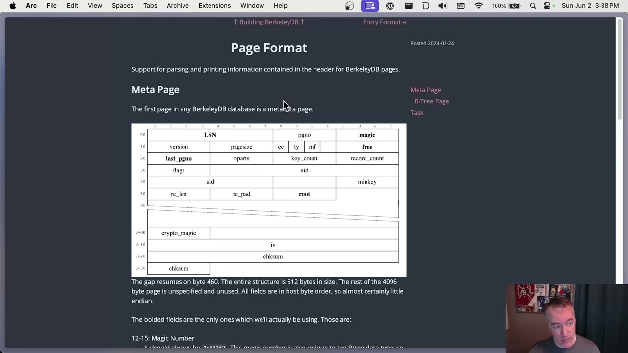The width and height of the screenshot is (628, 353).
Task: Open the 1Password menu bar icon
Action: click(x=390, y=6)
